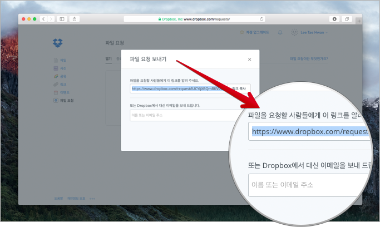Image resolution: width=380 pixels, height=227 pixels.
Task: Click the 계정 업그레이드 link
Action: click(258, 32)
